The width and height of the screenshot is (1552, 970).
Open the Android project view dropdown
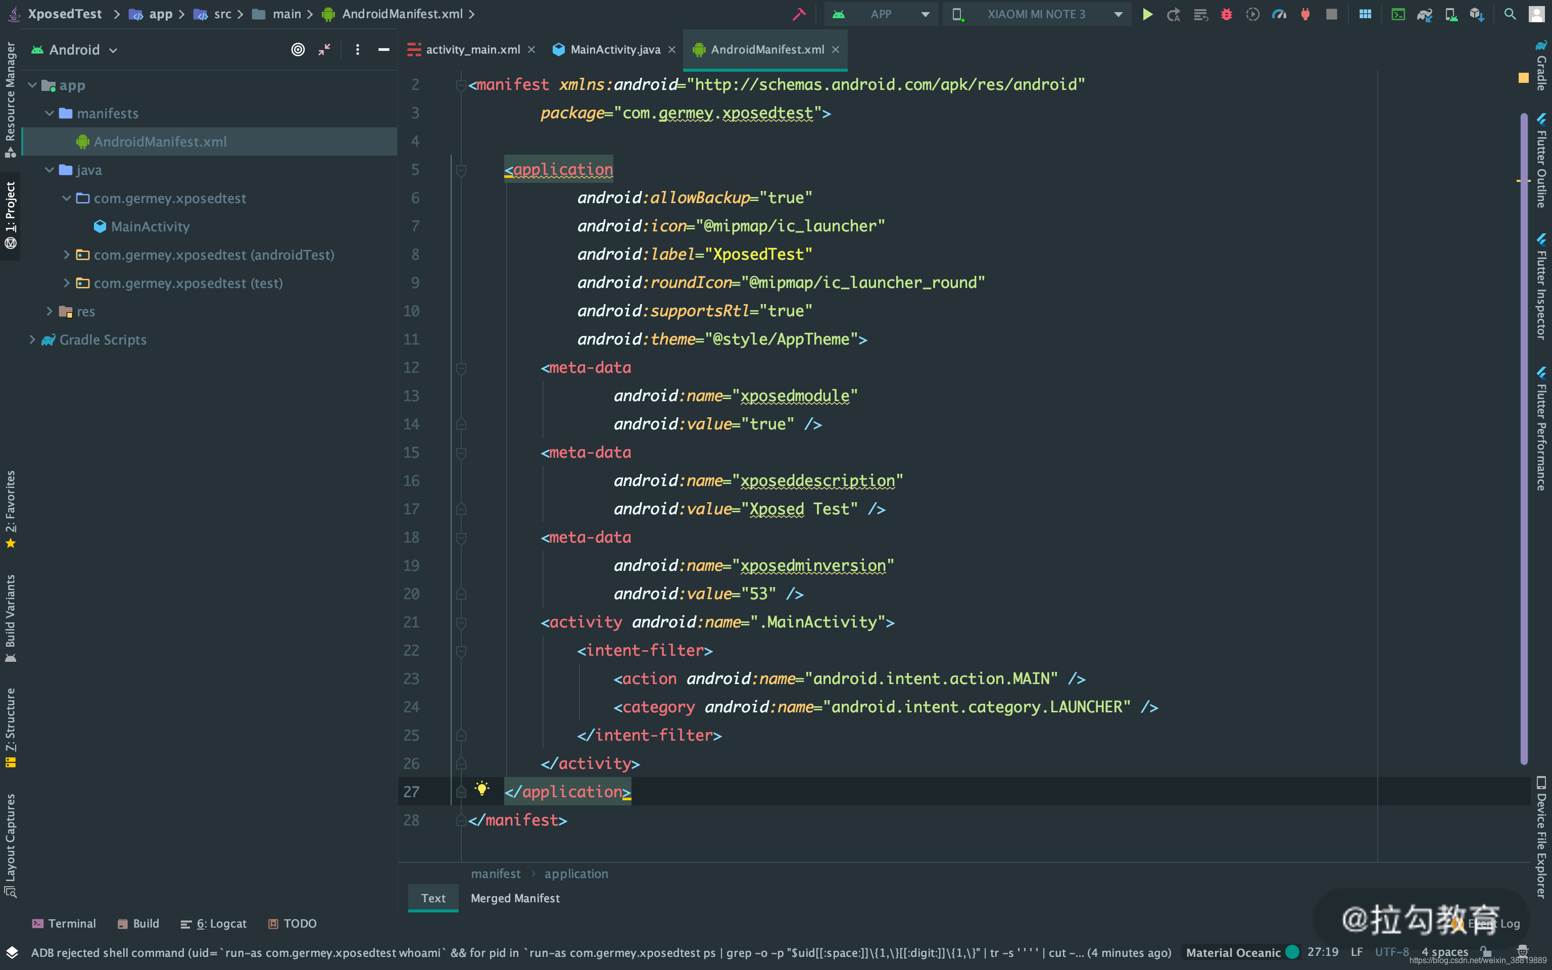[74, 50]
